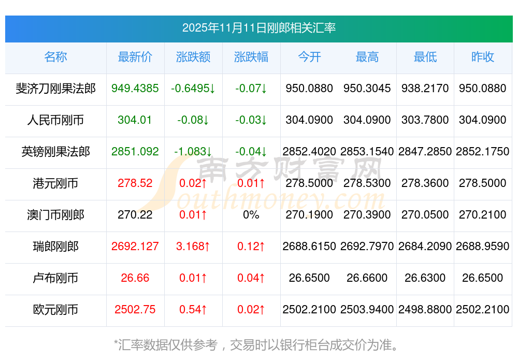This screenshot has width=518, height=361.
Task: Click the low value 2684.2090
Action: [x=425, y=246]
